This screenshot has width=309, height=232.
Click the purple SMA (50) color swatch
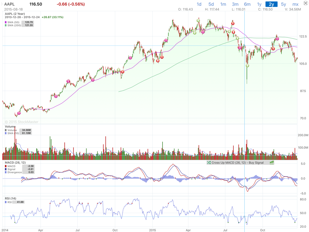tap(6, 22)
